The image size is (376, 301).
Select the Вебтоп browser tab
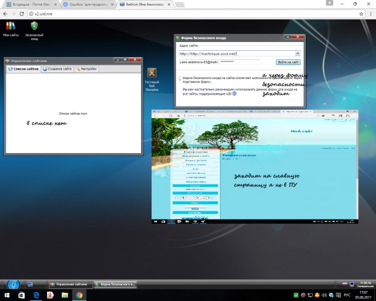click(145, 4)
